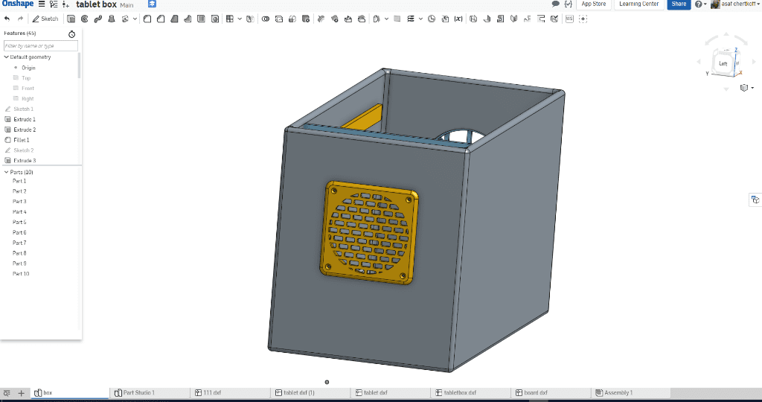The height and width of the screenshot is (402, 762).
Task: Open the Offset surface dropdown arrow
Action: (x=386, y=19)
